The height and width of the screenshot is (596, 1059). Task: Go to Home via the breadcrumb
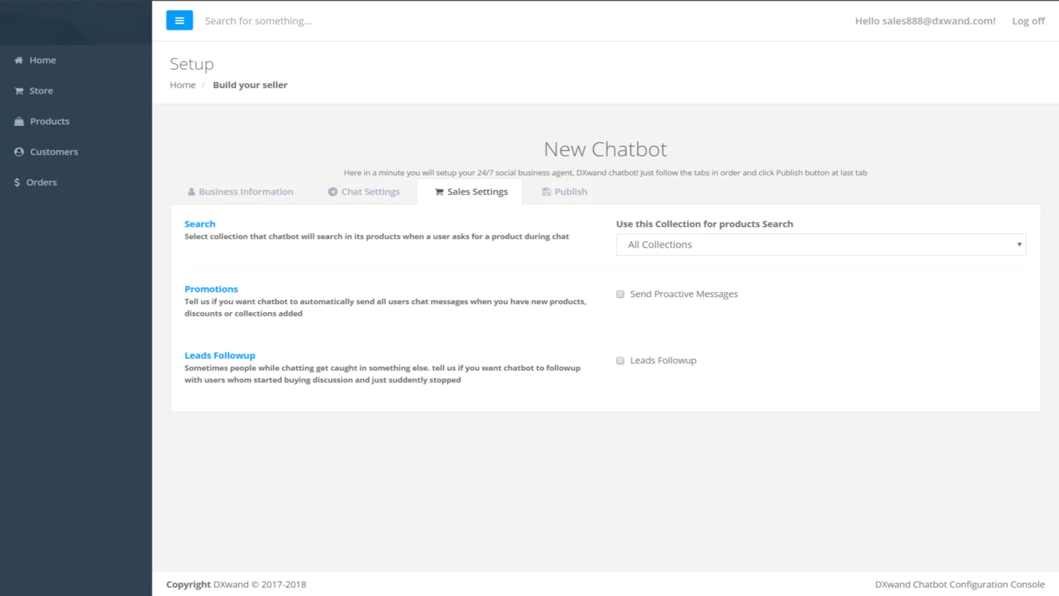[183, 85]
